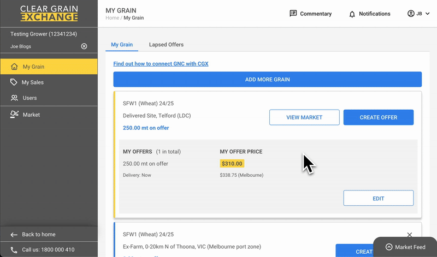Expand Market Feed with the up-chevron icon
This screenshot has width=437, height=257.
389,247
